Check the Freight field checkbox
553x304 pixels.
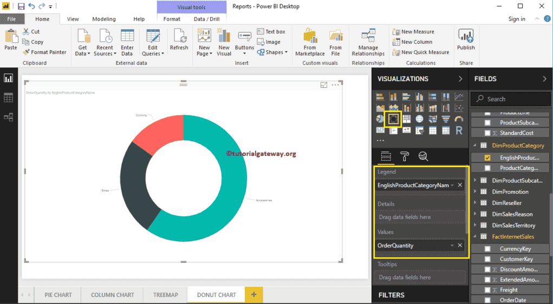pyautogui.click(x=487, y=290)
